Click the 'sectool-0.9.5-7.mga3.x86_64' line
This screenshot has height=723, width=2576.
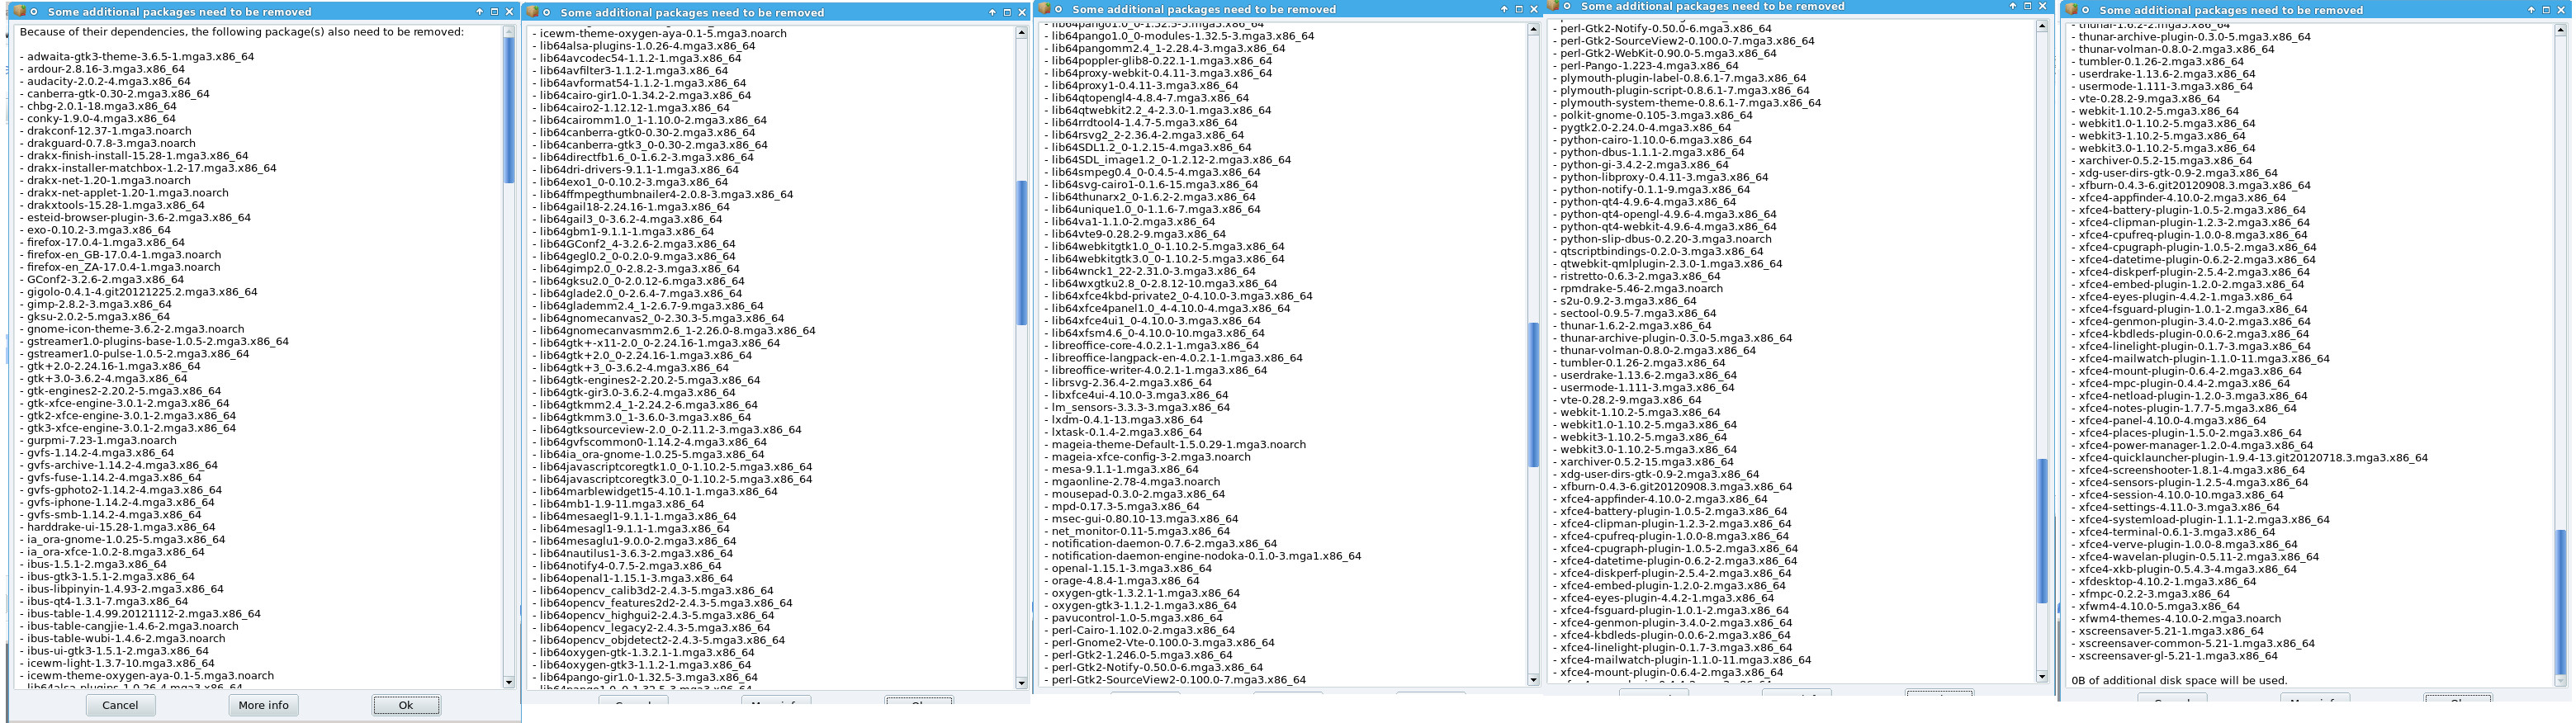pos(1634,313)
